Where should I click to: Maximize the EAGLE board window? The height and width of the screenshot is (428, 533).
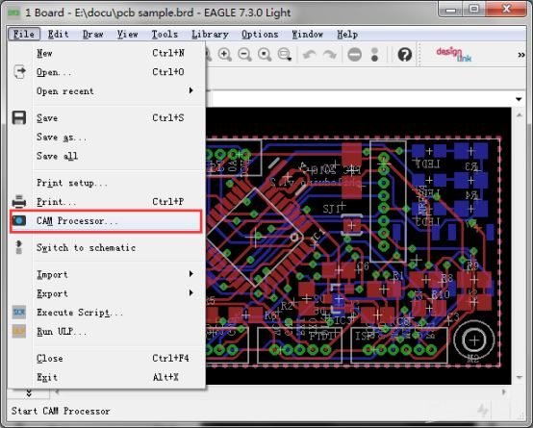pyautogui.click(x=474, y=10)
